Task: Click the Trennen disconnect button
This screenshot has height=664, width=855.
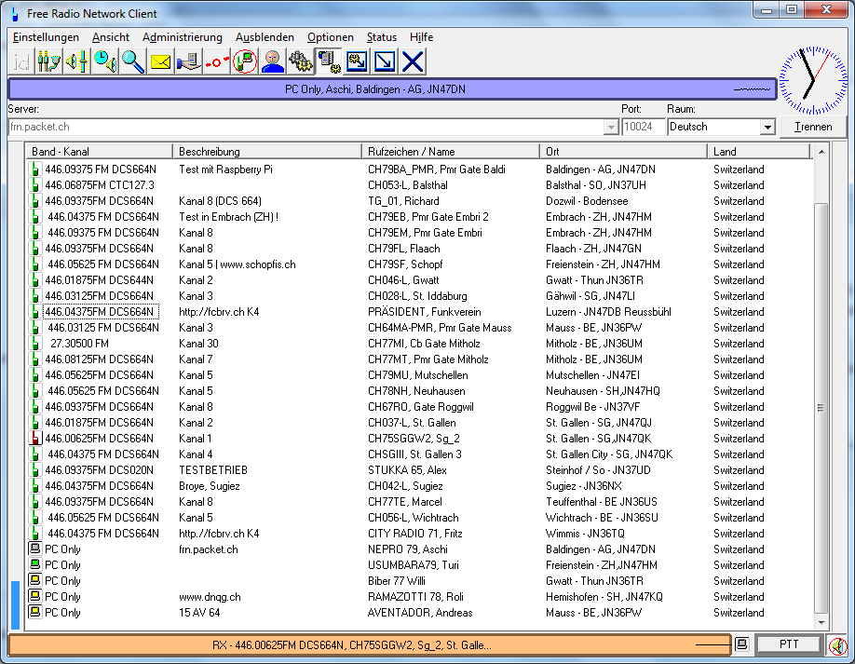Action: [813, 127]
